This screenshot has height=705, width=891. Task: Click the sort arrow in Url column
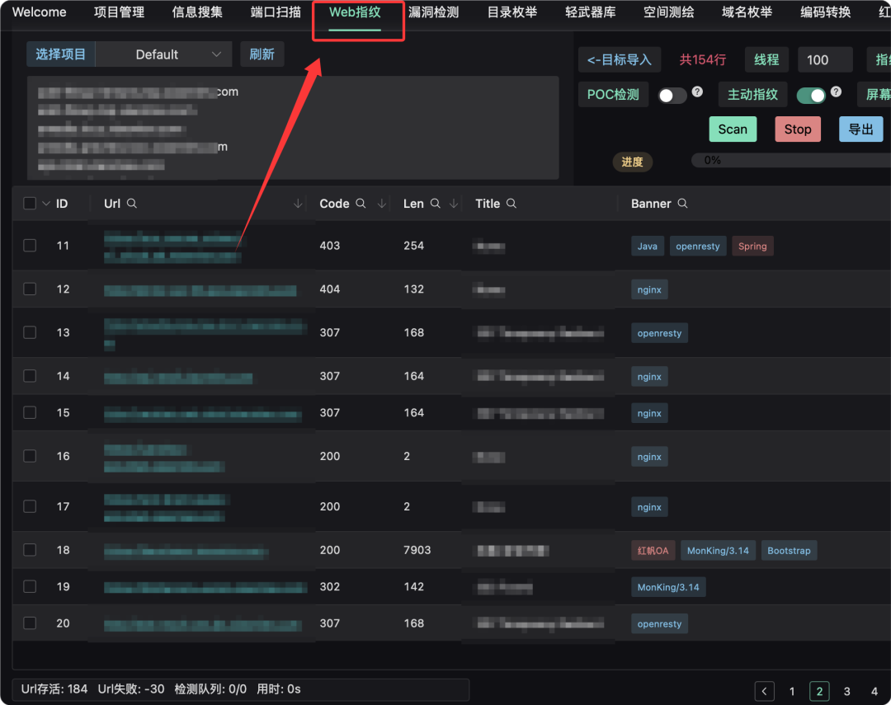point(298,204)
